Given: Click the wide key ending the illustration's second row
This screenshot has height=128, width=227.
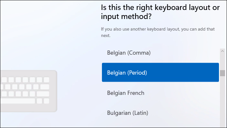Looking at the screenshot, I should (x=45, y=87).
